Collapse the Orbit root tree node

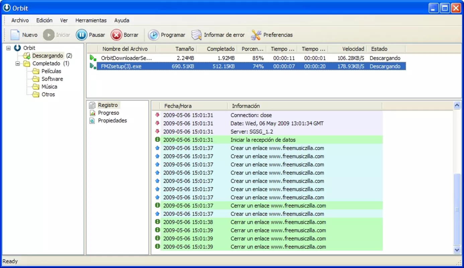pos(9,48)
